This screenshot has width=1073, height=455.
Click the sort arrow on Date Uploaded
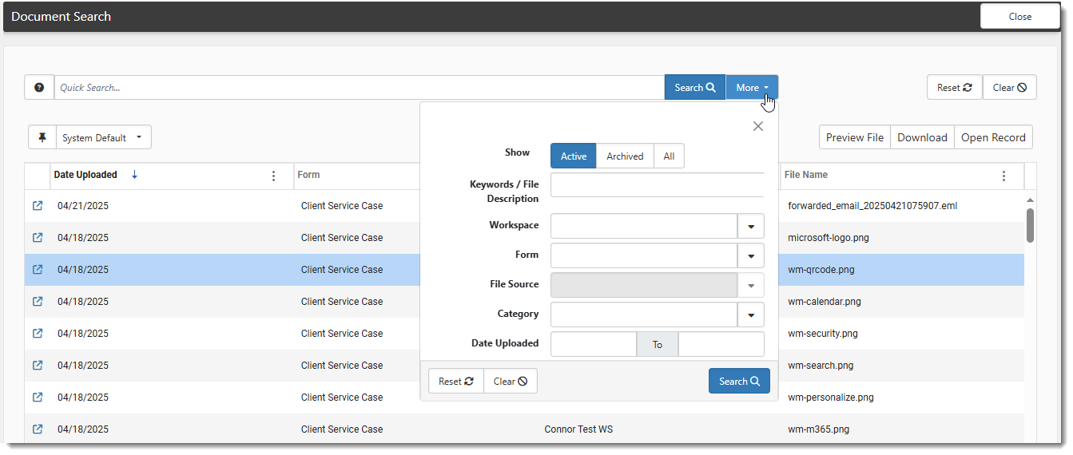tap(134, 175)
